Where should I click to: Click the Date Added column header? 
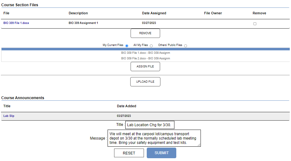pos(126,106)
